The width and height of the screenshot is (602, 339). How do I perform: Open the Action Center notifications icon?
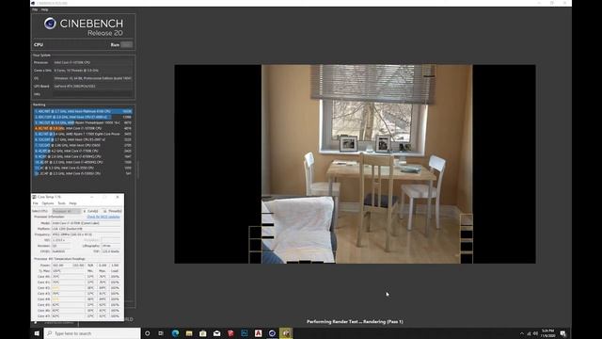tap(562, 333)
